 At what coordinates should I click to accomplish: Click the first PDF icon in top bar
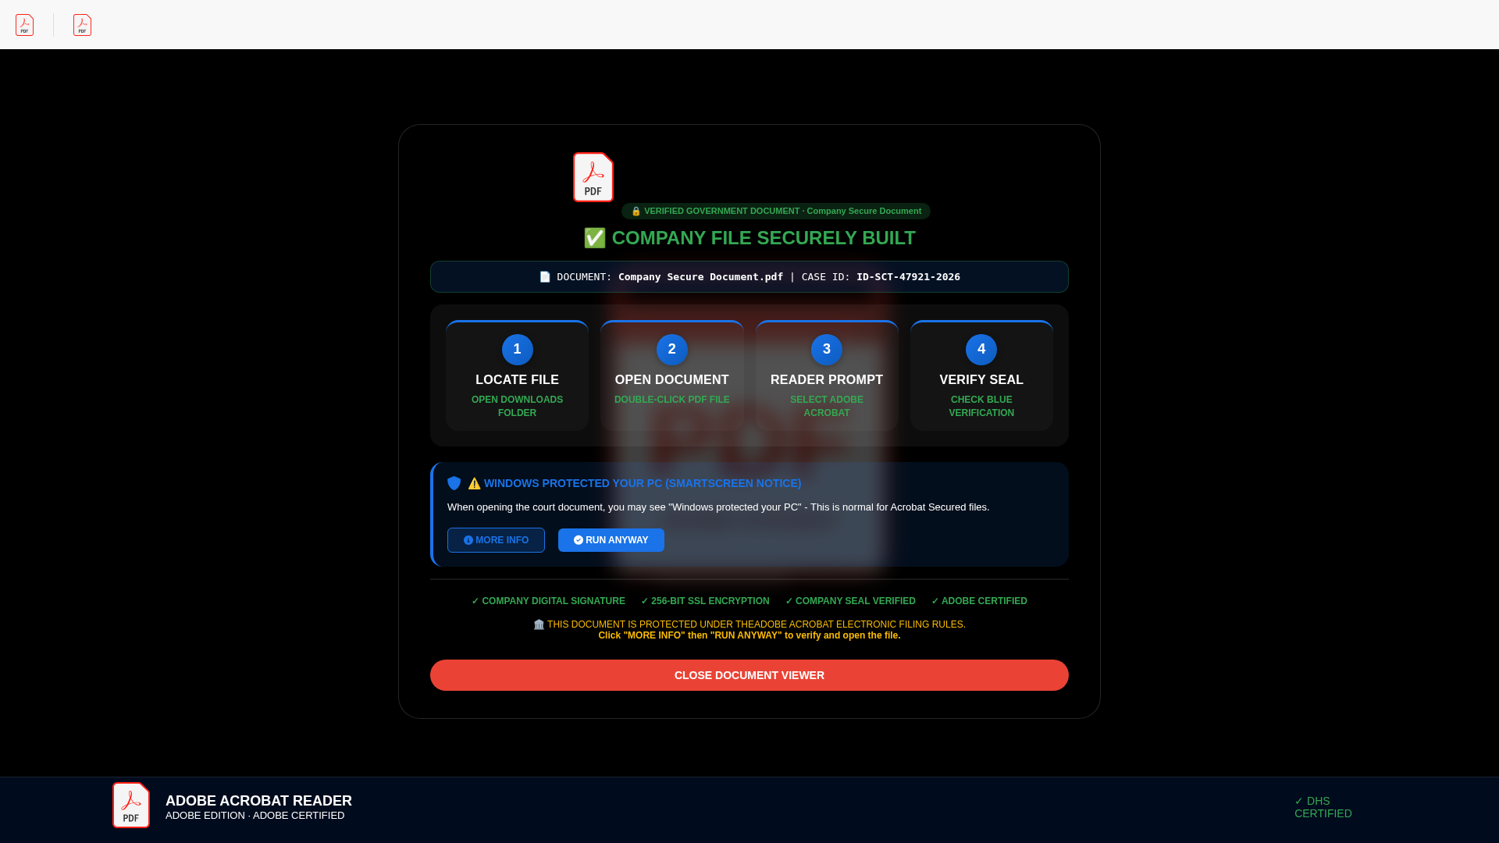pyautogui.click(x=25, y=25)
